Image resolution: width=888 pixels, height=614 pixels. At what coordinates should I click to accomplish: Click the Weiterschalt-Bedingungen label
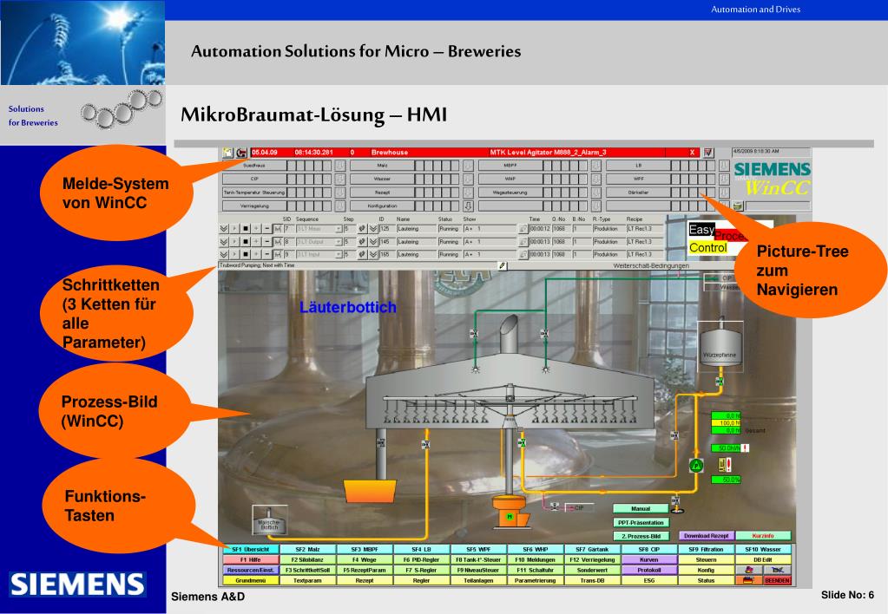[x=651, y=266]
